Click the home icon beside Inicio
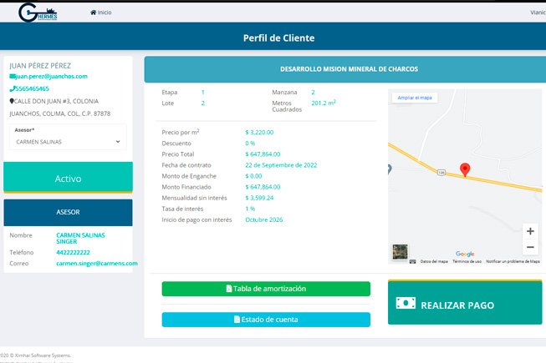The height and width of the screenshot is (363, 546). [94, 13]
